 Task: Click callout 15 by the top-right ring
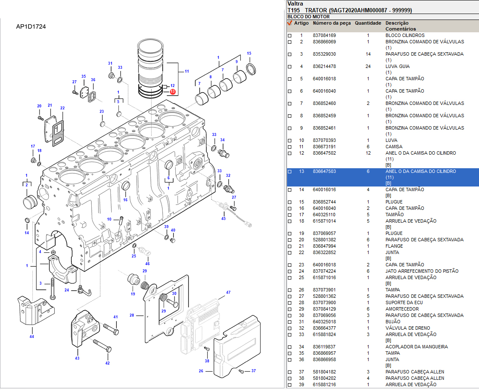point(249,54)
